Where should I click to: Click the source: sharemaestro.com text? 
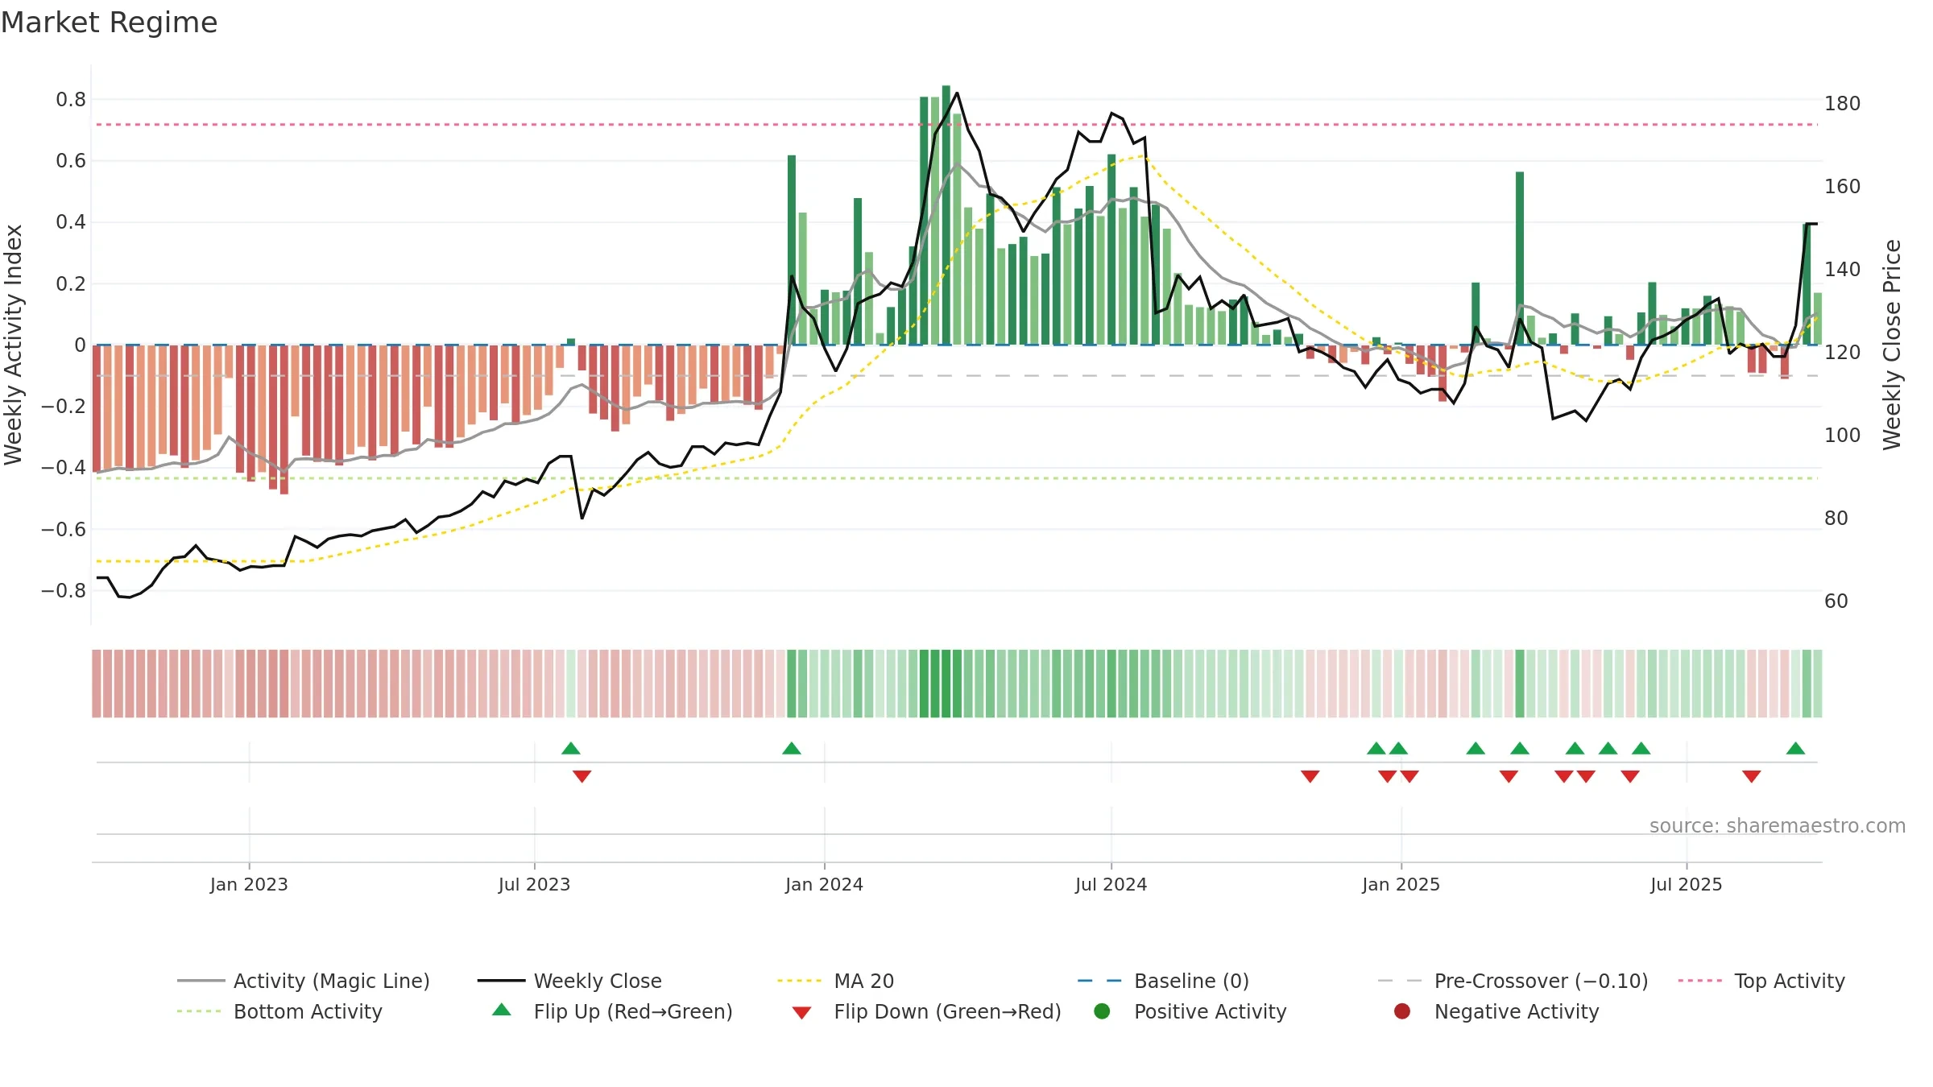point(1778,826)
